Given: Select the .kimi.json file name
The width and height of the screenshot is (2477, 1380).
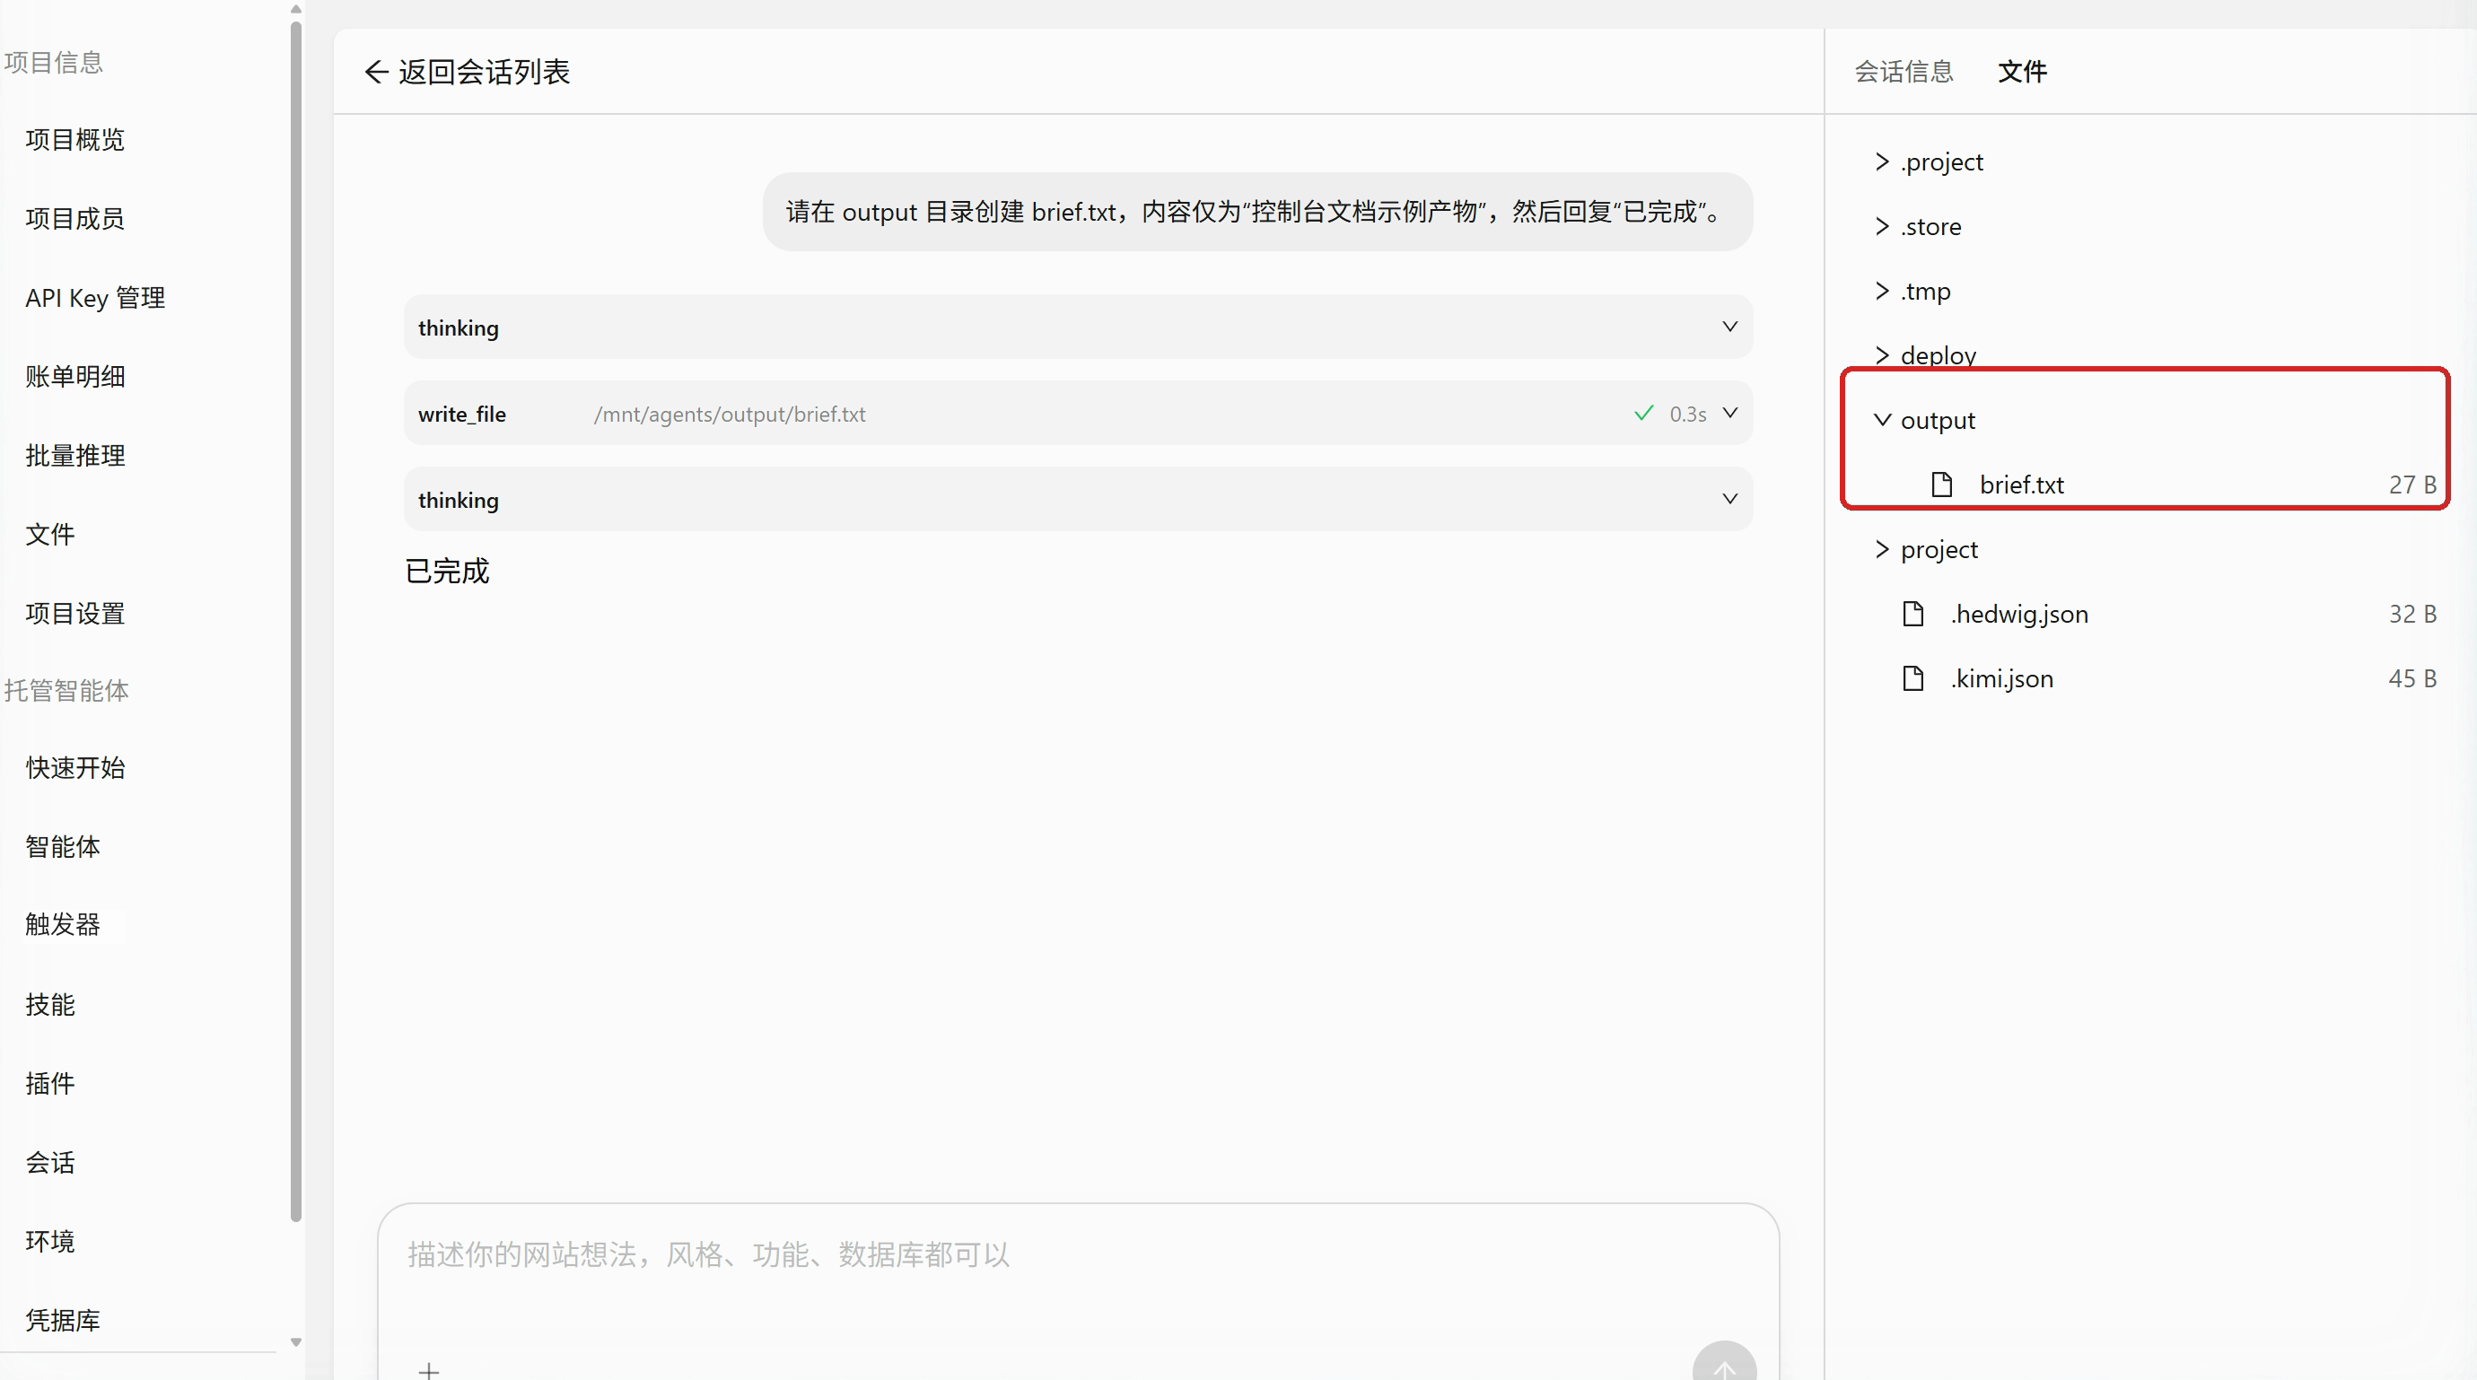Looking at the screenshot, I should pyautogui.click(x=2002, y=678).
